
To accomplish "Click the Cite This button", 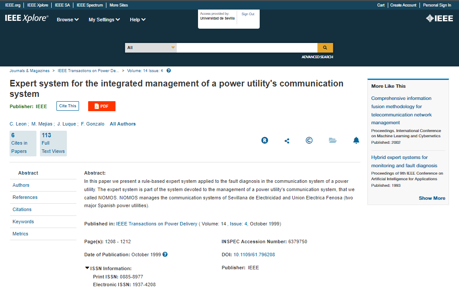I will (x=68, y=106).
